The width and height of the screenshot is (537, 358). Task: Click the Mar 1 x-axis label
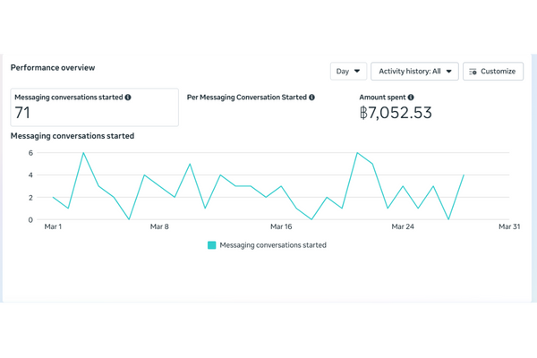pyautogui.click(x=54, y=227)
